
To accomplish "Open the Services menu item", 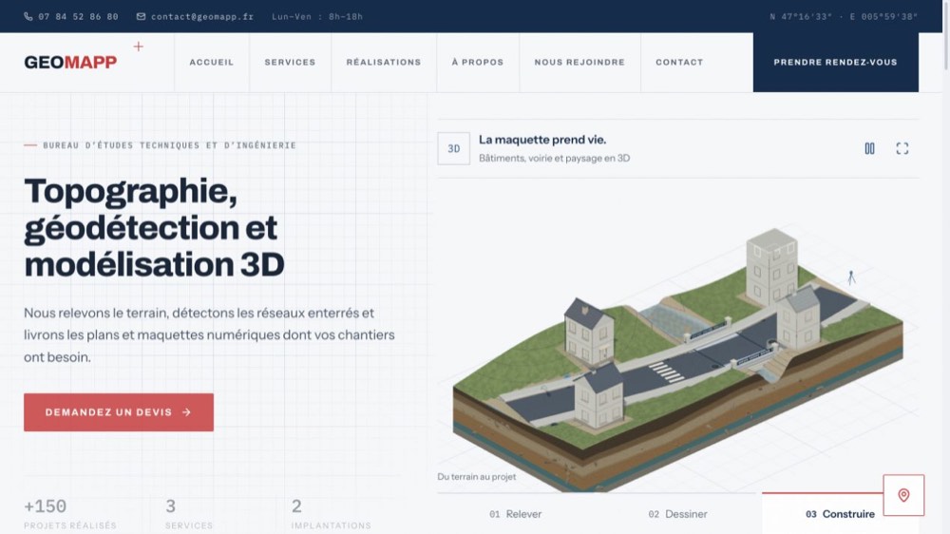I will (x=290, y=62).
